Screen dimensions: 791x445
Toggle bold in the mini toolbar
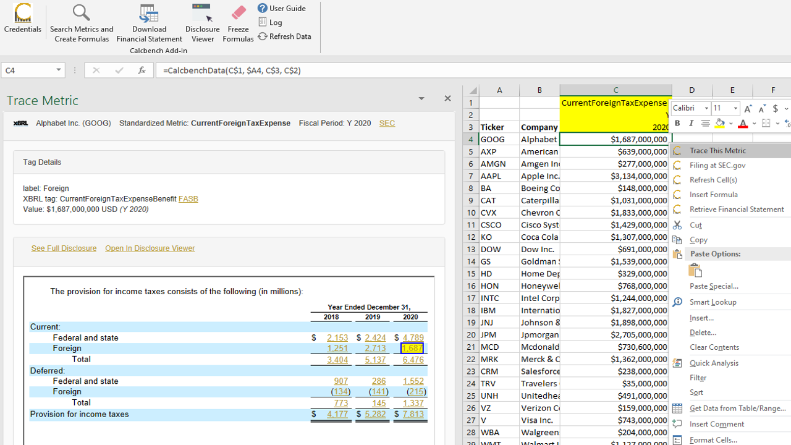click(x=677, y=124)
